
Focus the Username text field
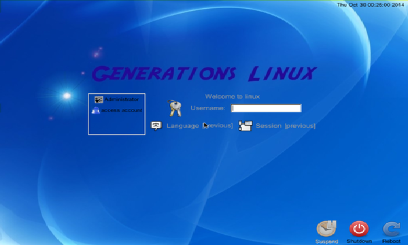click(266, 108)
